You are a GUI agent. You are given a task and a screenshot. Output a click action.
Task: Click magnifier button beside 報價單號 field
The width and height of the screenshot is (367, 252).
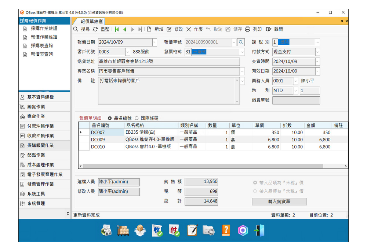pyautogui.click(x=241, y=42)
